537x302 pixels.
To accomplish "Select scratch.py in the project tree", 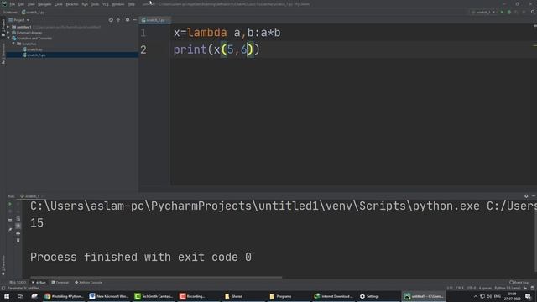I will click(x=32, y=49).
